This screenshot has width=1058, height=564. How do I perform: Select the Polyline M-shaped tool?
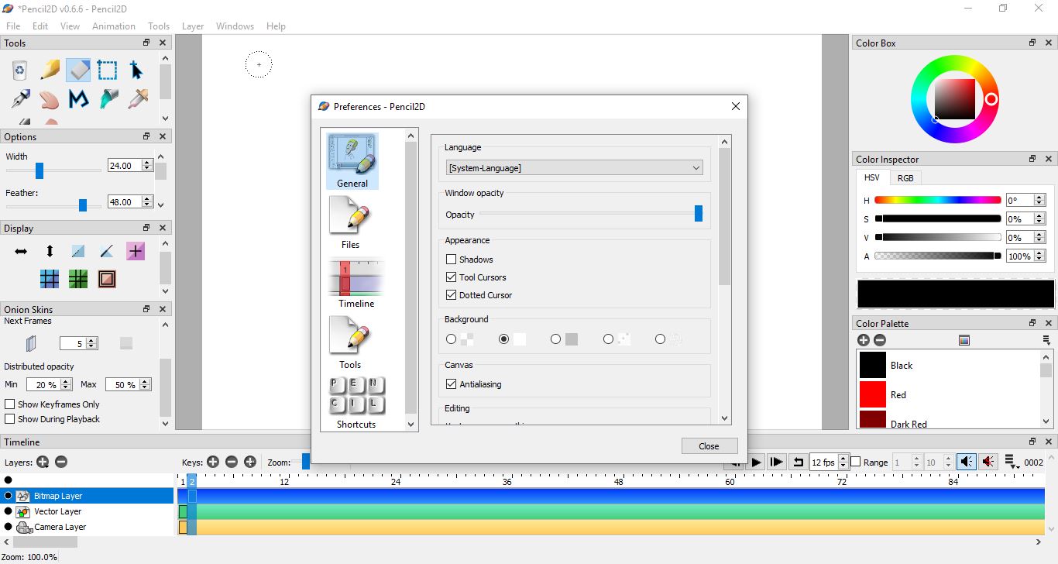78,99
